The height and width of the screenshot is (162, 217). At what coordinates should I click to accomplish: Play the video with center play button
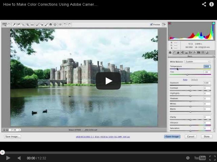[108, 81]
